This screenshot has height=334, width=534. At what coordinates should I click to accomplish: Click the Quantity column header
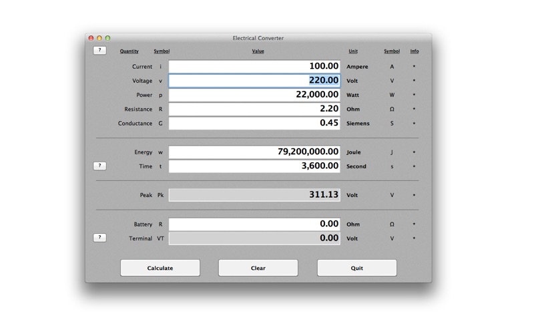click(x=129, y=51)
